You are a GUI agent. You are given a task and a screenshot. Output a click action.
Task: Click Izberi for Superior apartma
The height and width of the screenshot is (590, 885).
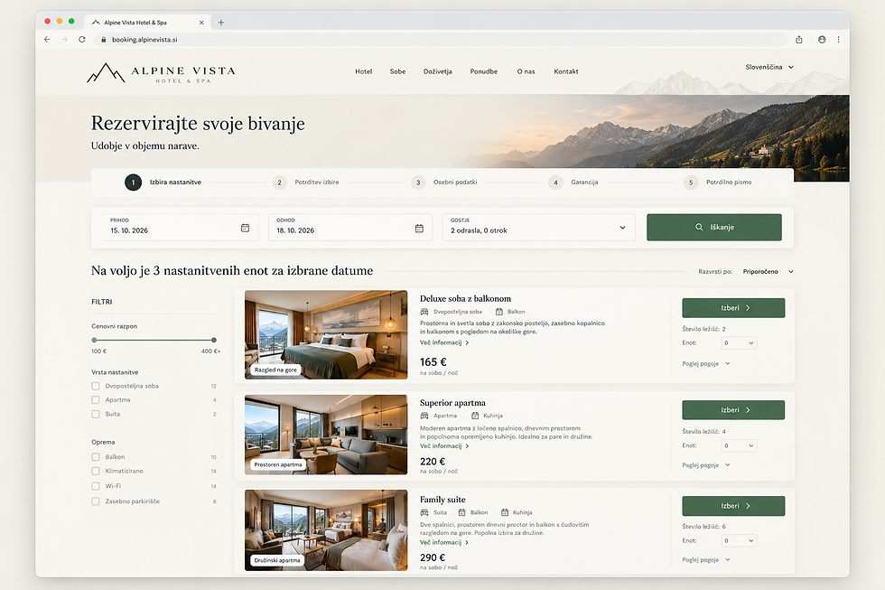pyautogui.click(x=733, y=410)
